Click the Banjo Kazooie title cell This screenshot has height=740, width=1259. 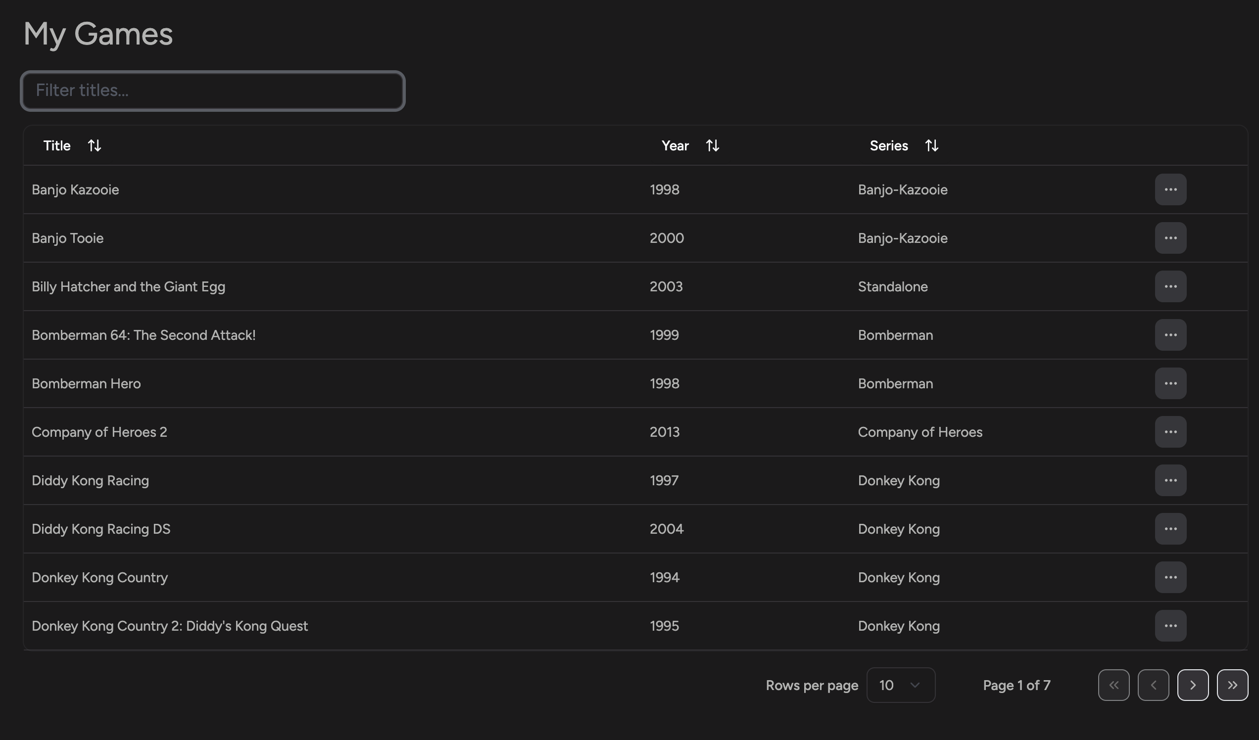[x=75, y=189]
